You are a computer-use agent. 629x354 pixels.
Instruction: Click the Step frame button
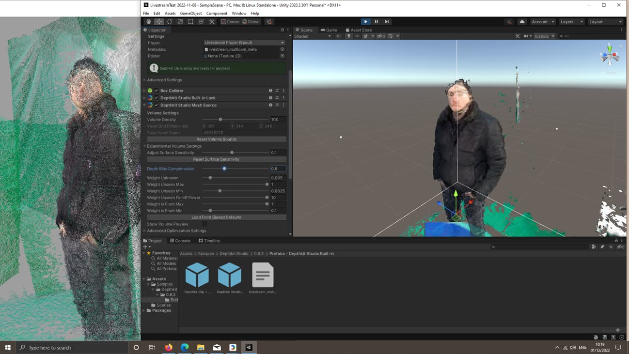pyautogui.click(x=387, y=22)
